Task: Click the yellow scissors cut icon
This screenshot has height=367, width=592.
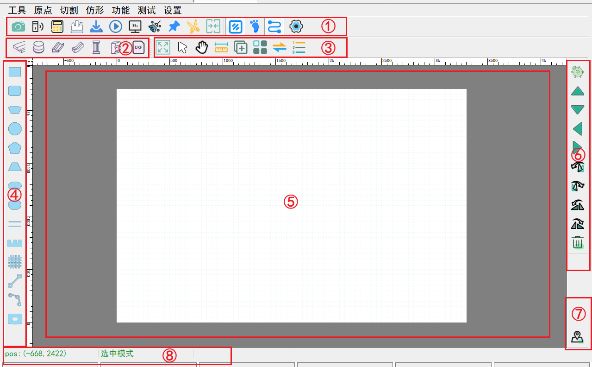Action: pyautogui.click(x=193, y=26)
